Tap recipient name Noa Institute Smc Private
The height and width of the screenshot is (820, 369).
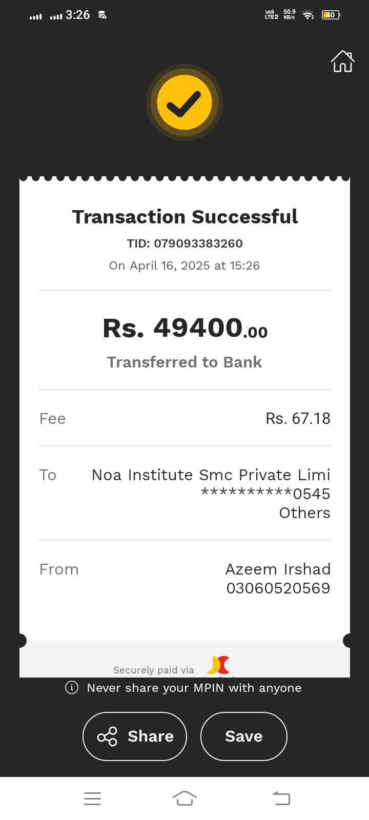tap(211, 475)
